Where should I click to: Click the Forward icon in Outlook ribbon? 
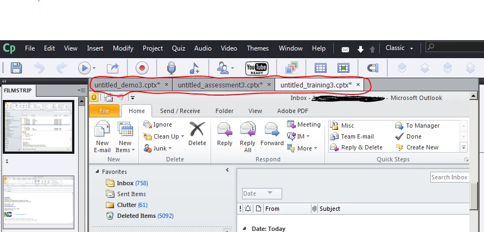[272, 129]
